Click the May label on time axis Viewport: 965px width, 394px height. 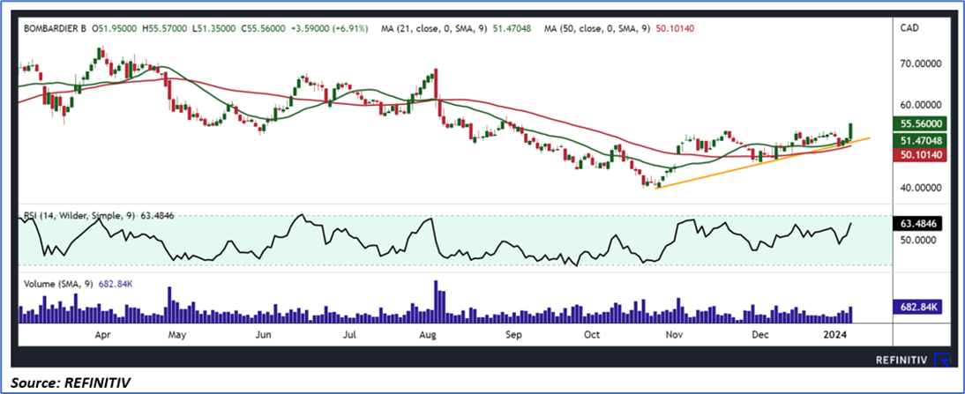pyautogui.click(x=176, y=336)
